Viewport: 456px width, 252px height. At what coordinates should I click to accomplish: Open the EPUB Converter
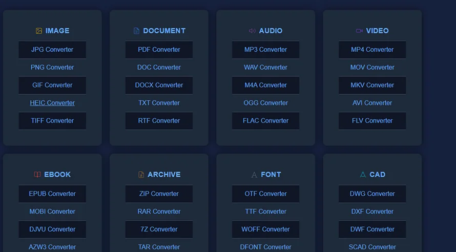(x=52, y=194)
